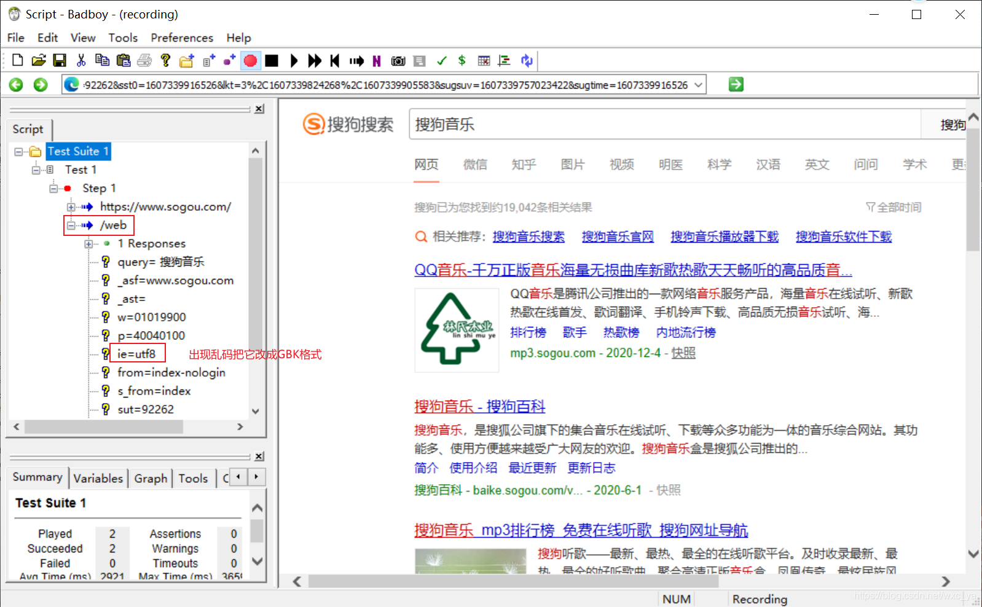
Task: Open the Tools menu
Action: point(123,37)
